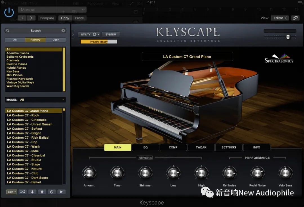Open the TWEAK tab
Image resolution: width=304 pixels, height=207 pixels.
coord(201,147)
